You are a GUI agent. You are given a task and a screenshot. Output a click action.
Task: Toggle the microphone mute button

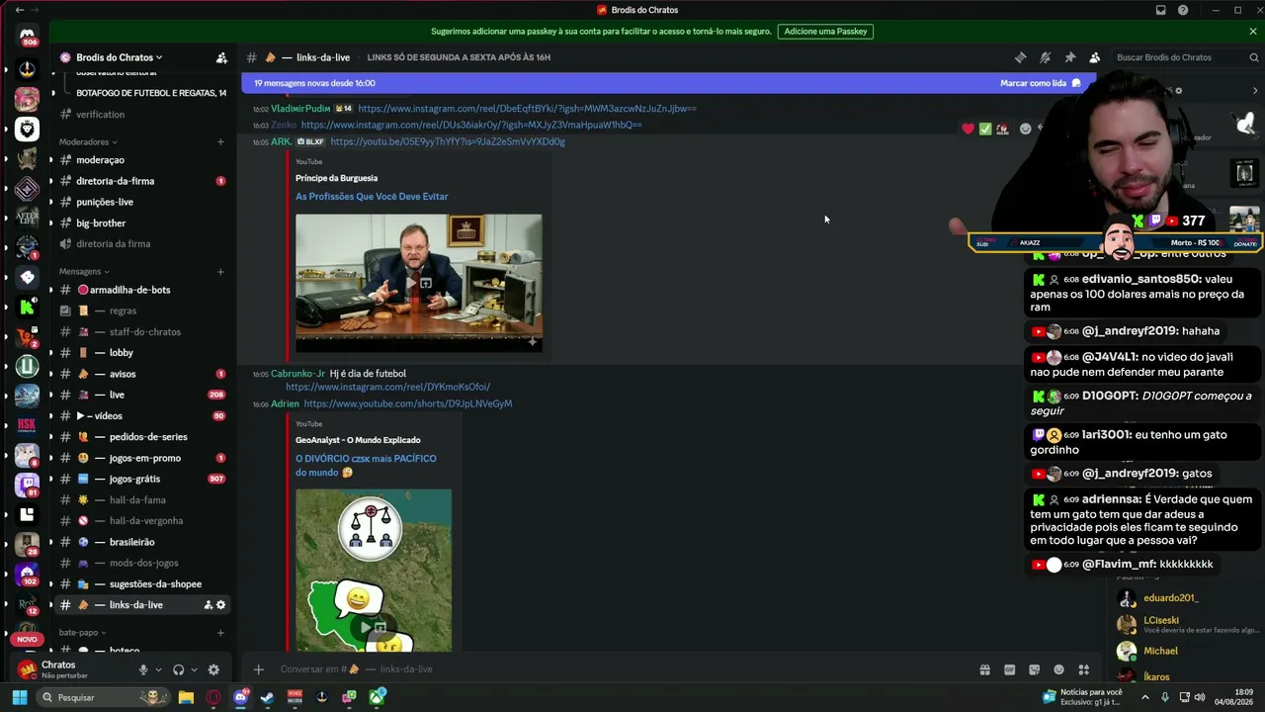coord(143,669)
